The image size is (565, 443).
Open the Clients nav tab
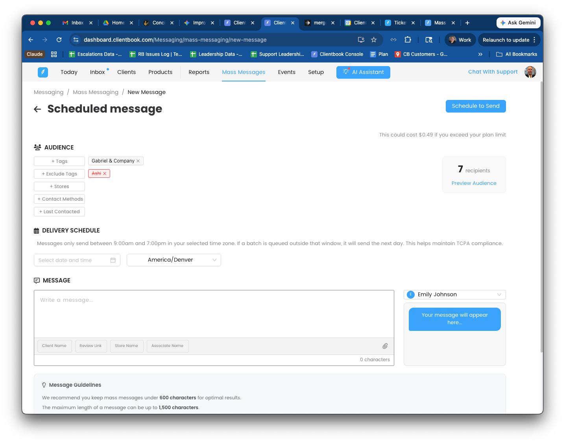tap(126, 72)
